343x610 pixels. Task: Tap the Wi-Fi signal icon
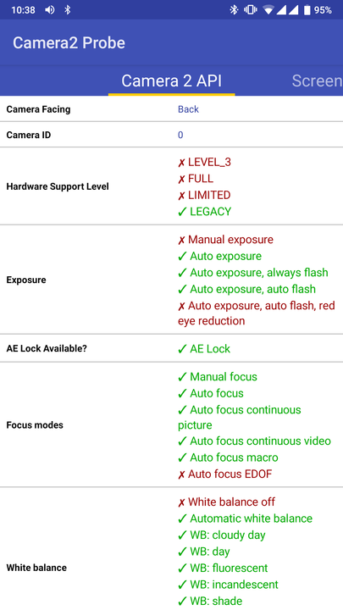point(268,10)
